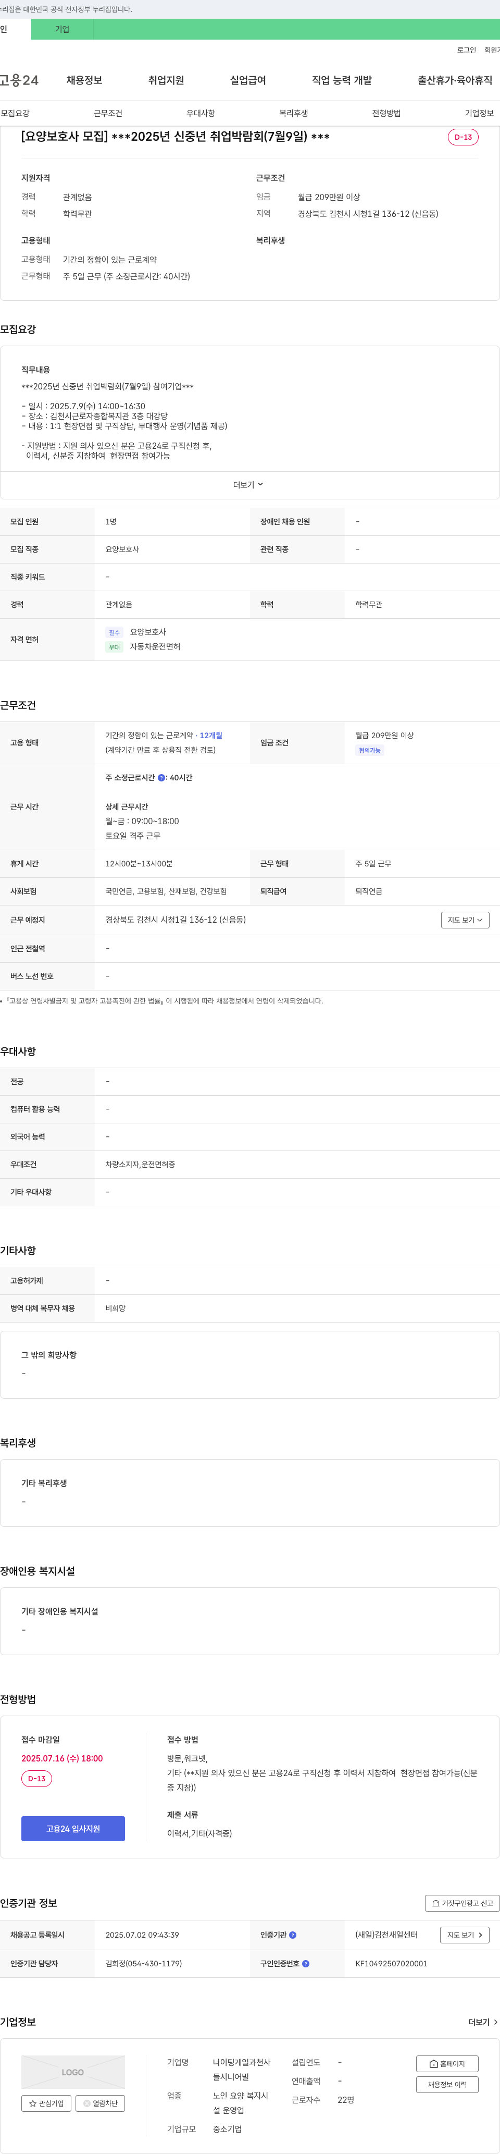Jump to the 전형방법 section tab
This screenshot has width=500, height=2154.
tap(386, 113)
